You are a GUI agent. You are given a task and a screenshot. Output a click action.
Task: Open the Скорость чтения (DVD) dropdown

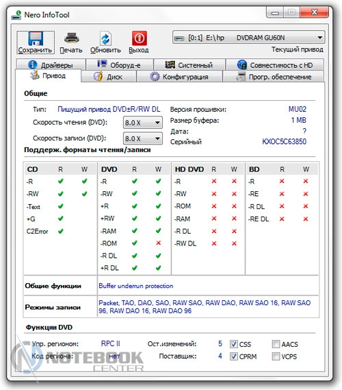[x=143, y=123]
